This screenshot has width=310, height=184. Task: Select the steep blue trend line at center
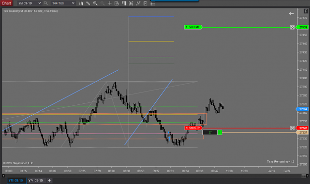coord(148,112)
